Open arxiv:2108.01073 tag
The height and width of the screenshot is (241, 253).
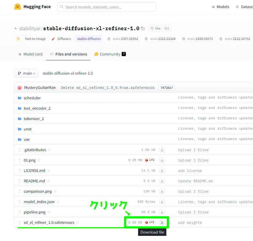(x=197, y=39)
